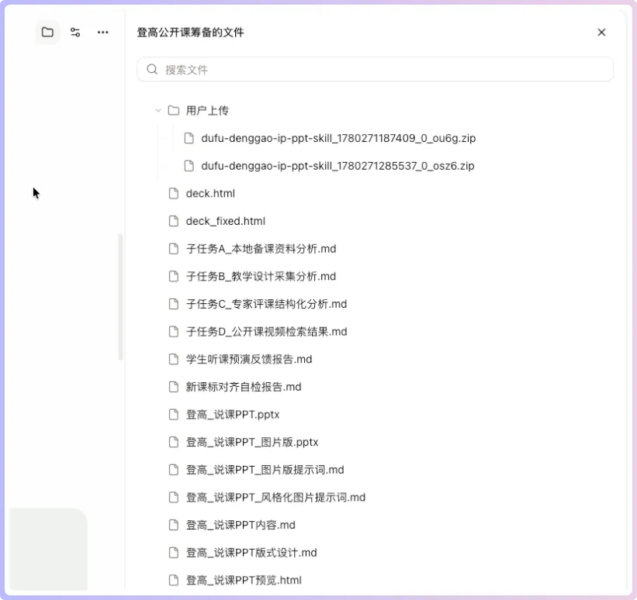
Task: Open deck.html file
Action: click(x=210, y=193)
